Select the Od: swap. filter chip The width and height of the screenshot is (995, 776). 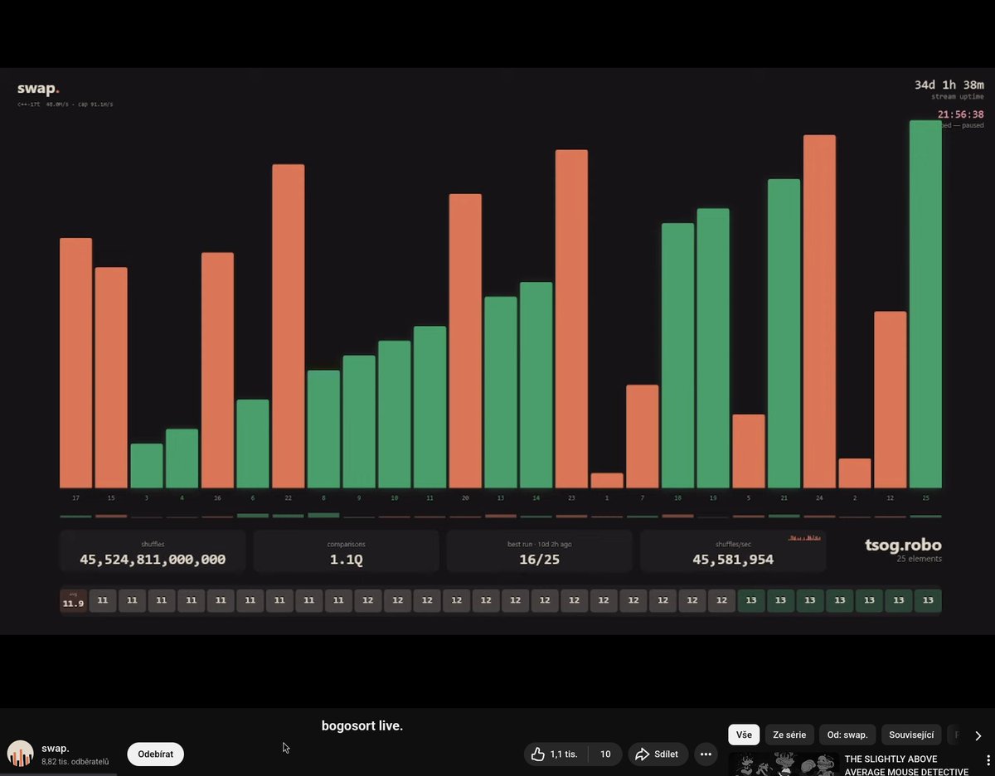847,735
